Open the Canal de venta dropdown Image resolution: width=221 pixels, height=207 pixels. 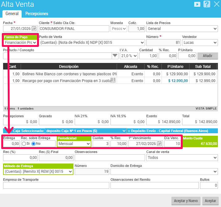click(x=182, y=158)
